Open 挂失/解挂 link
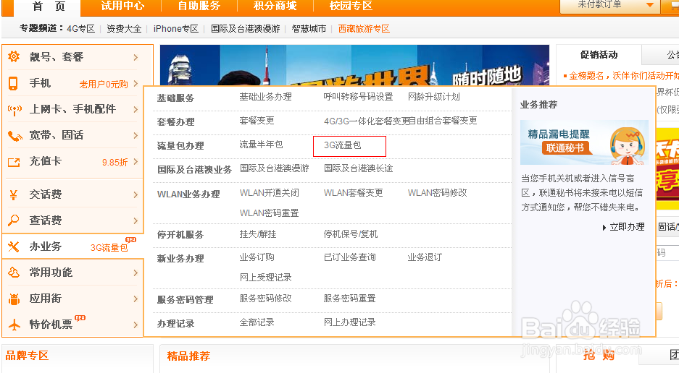 point(258,234)
